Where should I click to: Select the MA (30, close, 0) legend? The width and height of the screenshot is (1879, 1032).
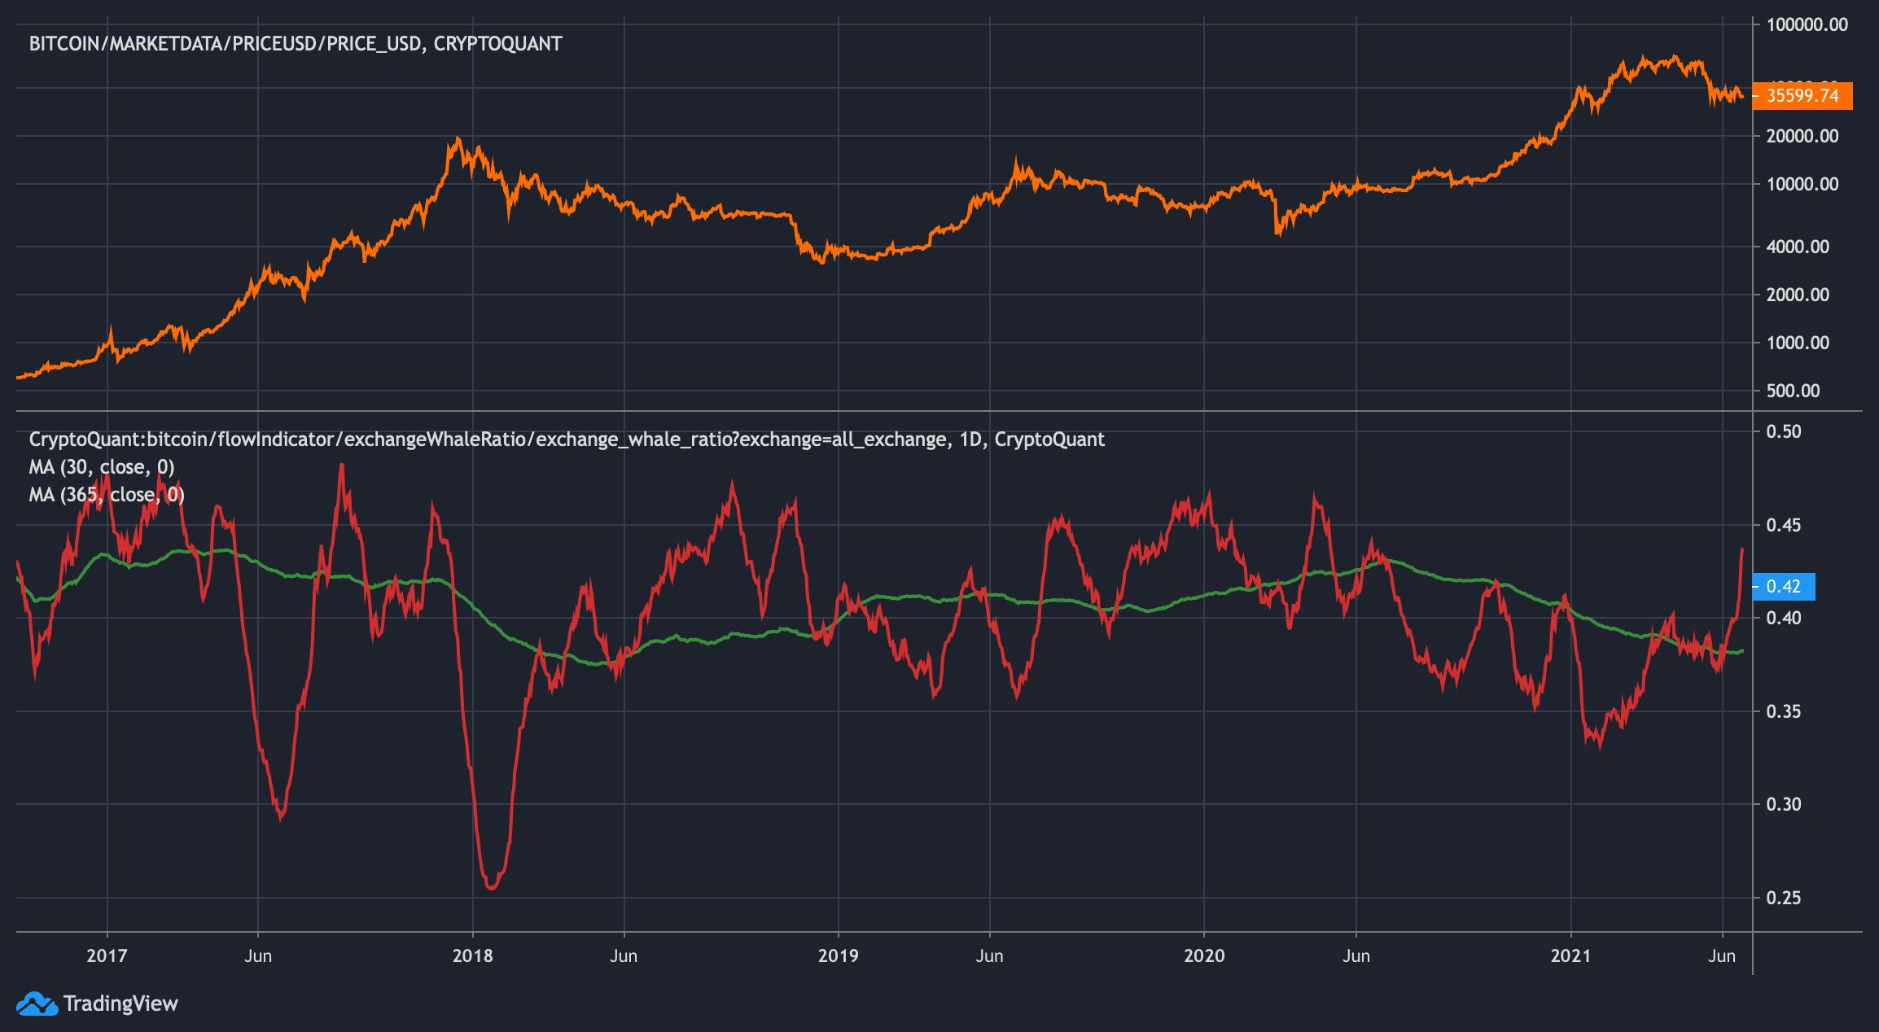tap(102, 467)
